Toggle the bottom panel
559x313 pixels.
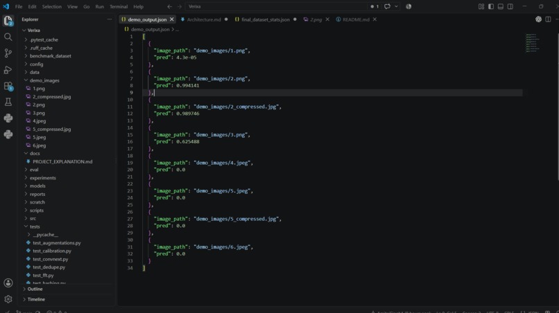coord(501,6)
